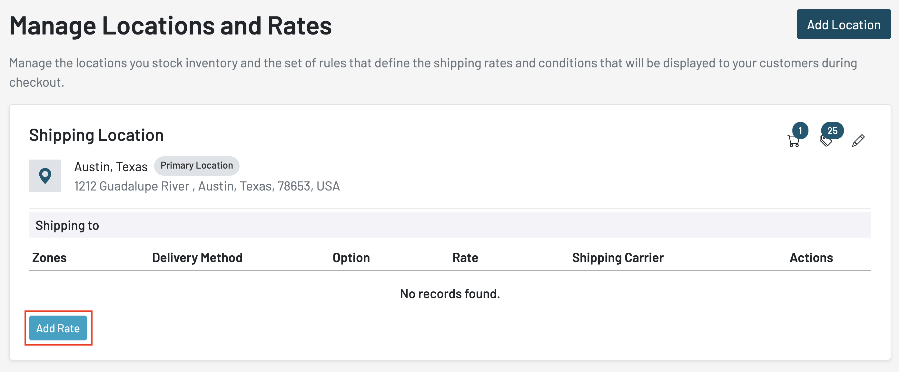Click the Shipping to section header
The height and width of the screenshot is (372, 899).
point(67,225)
